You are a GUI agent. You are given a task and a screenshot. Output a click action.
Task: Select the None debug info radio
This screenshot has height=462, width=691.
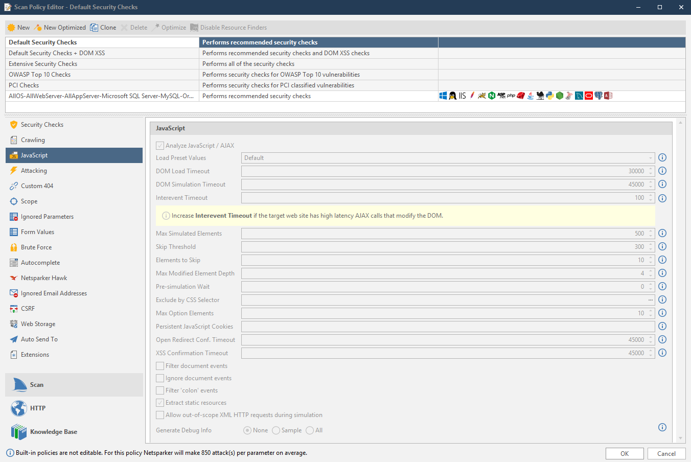point(247,430)
